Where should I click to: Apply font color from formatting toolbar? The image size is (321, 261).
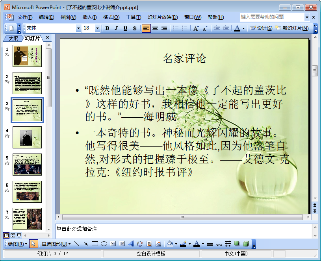coord(237,28)
